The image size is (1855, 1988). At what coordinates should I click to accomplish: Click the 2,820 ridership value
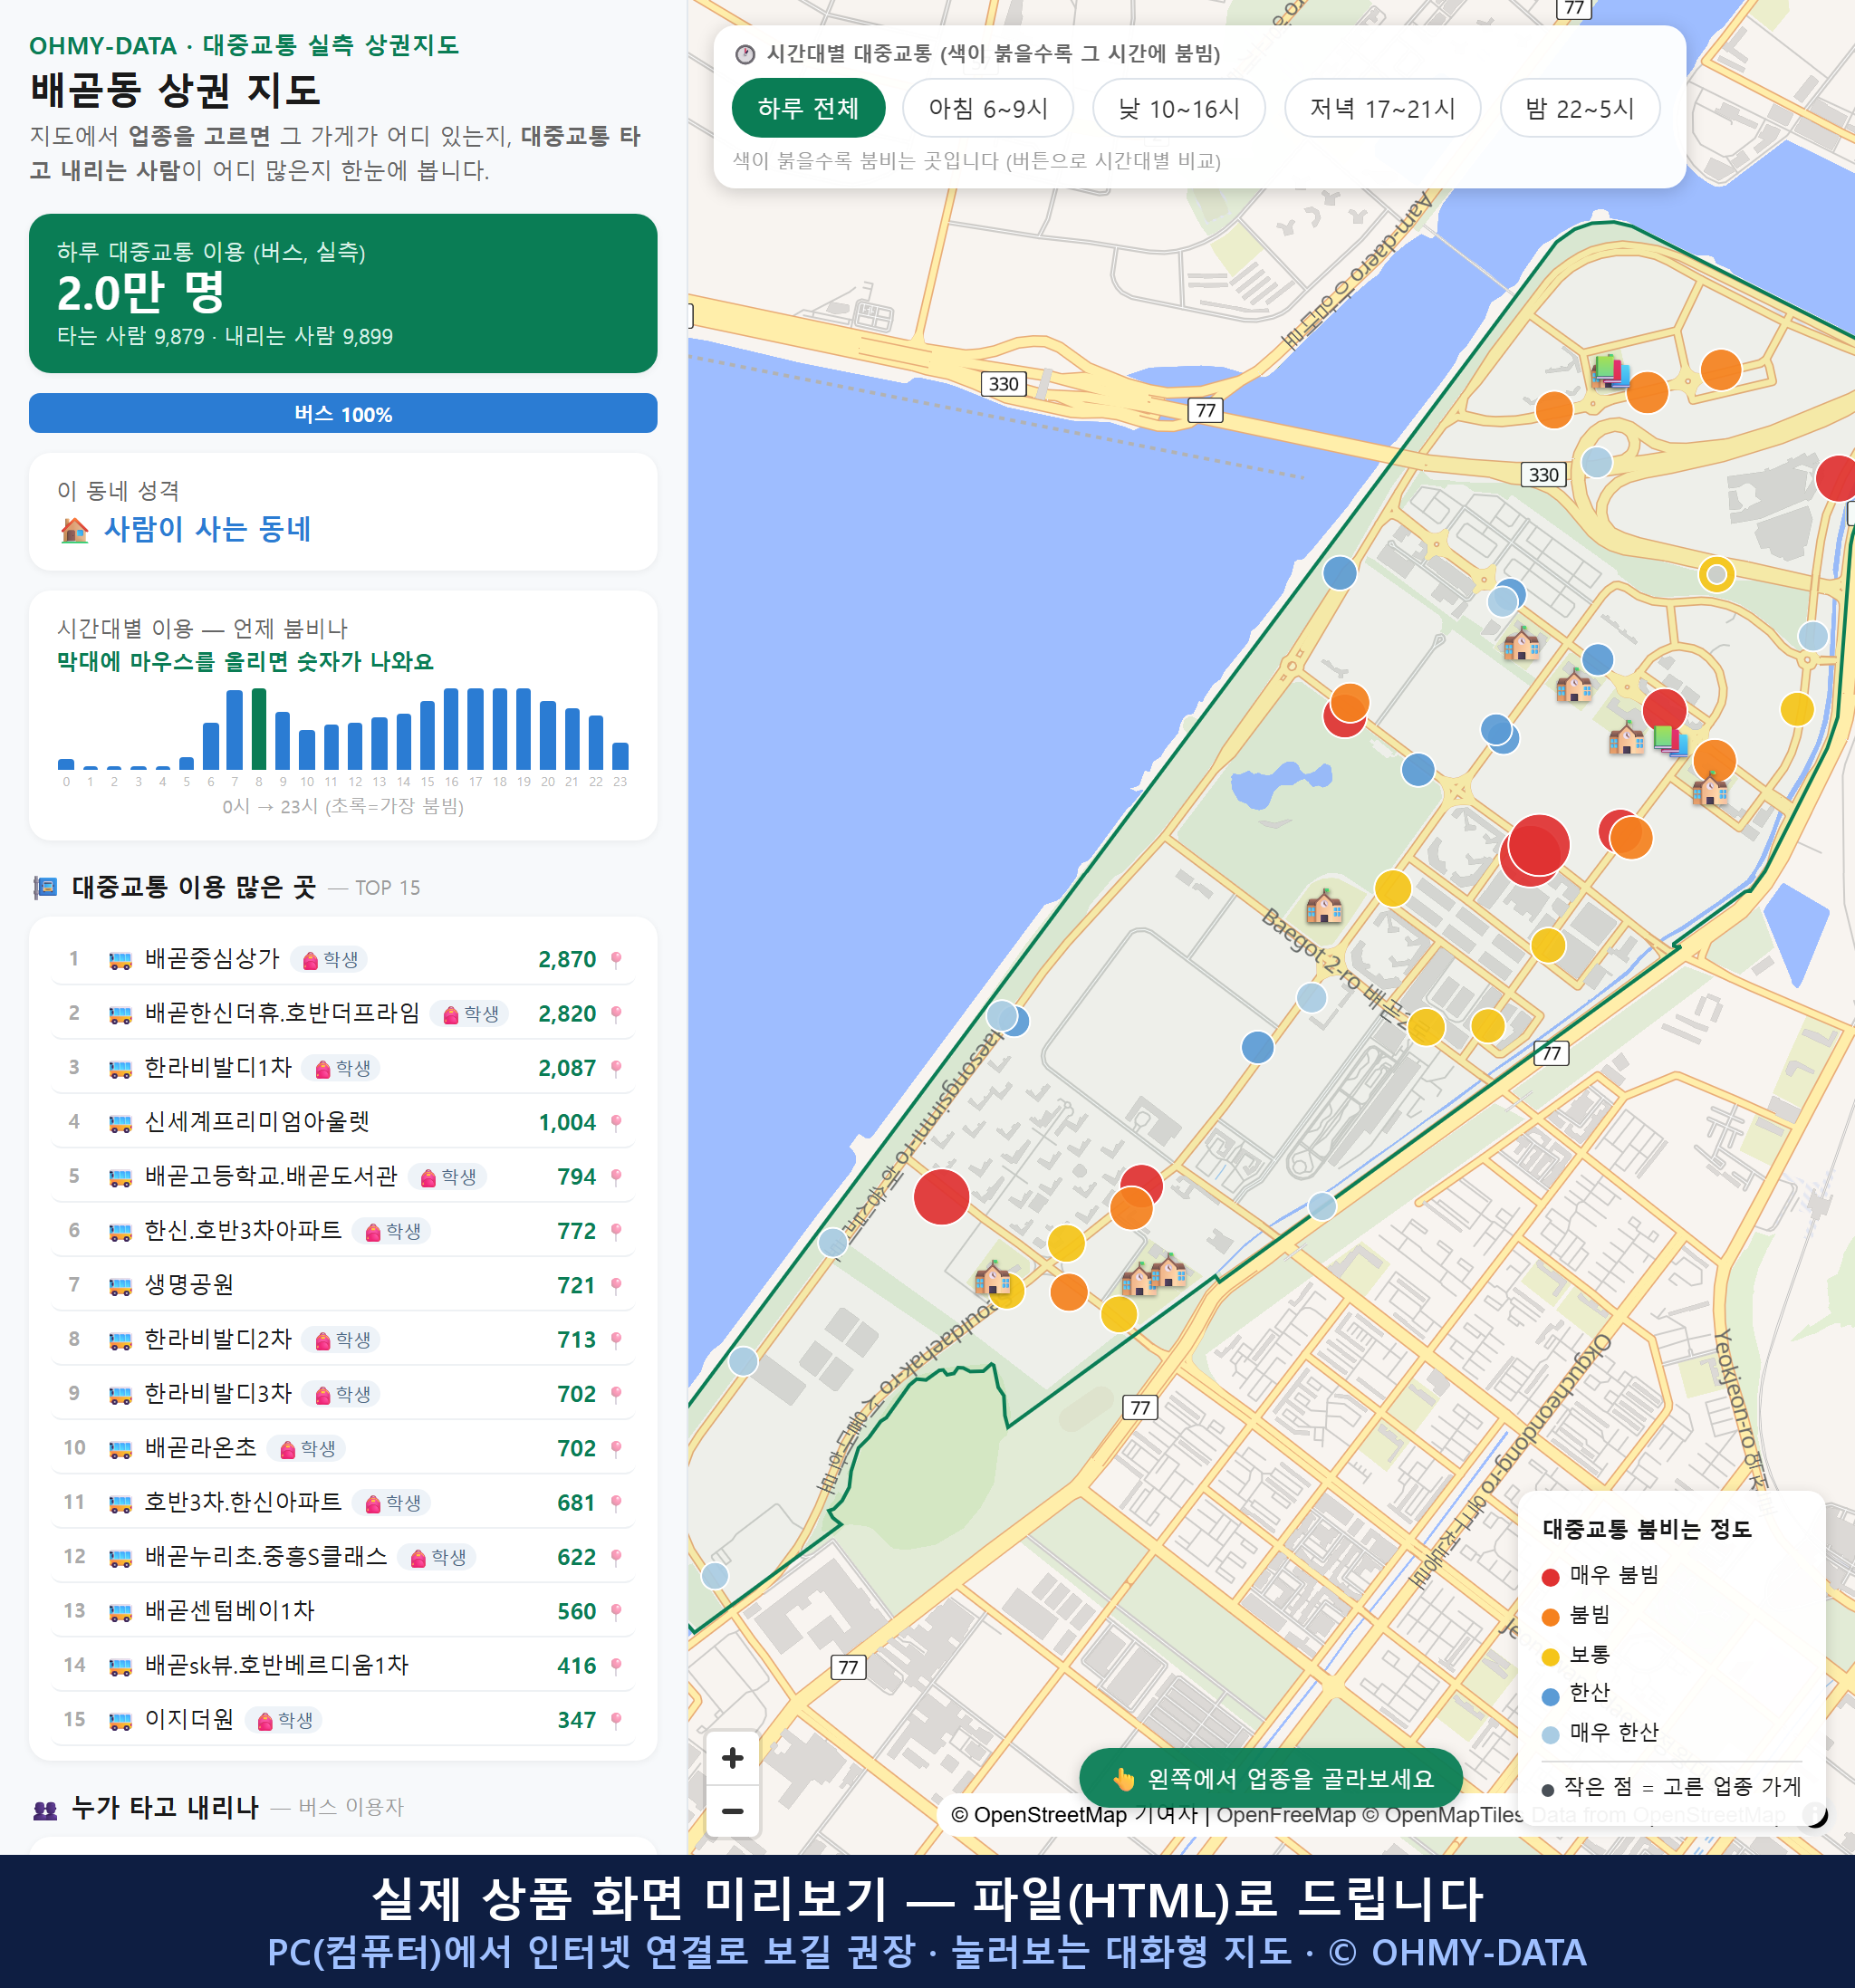pyautogui.click(x=567, y=1014)
